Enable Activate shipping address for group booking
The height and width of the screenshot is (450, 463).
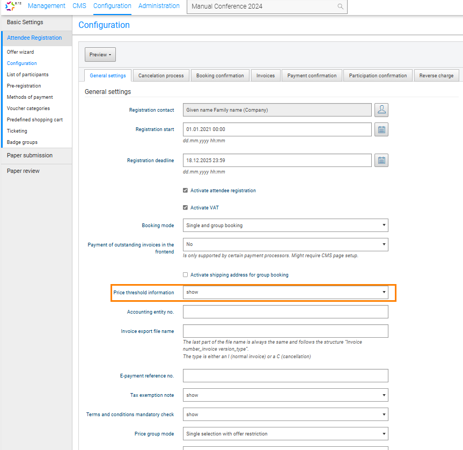click(x=186, y=275)
